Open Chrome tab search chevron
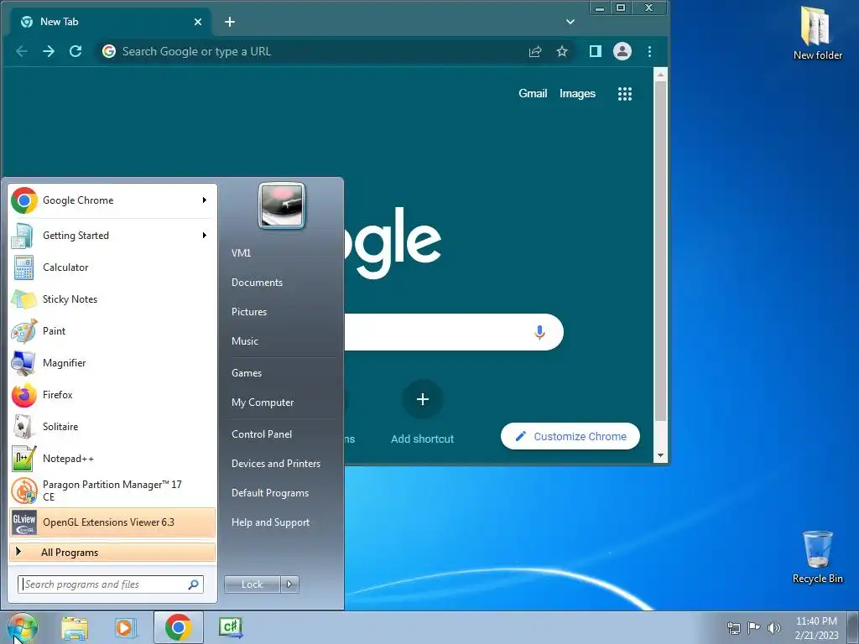Viewport: 859px width, 644px height. 570,22
